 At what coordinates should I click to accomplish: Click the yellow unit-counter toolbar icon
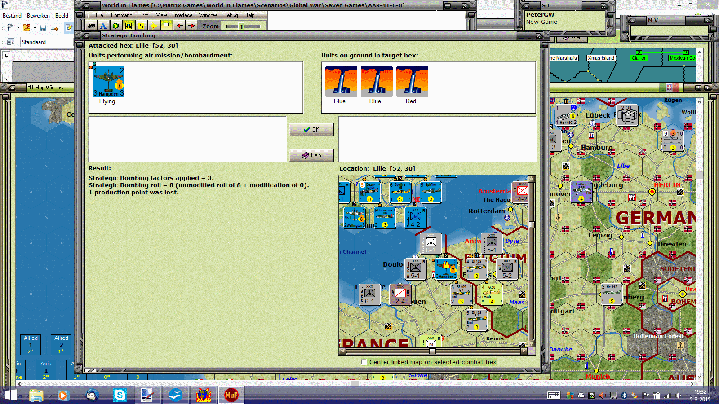coord(141,26)
